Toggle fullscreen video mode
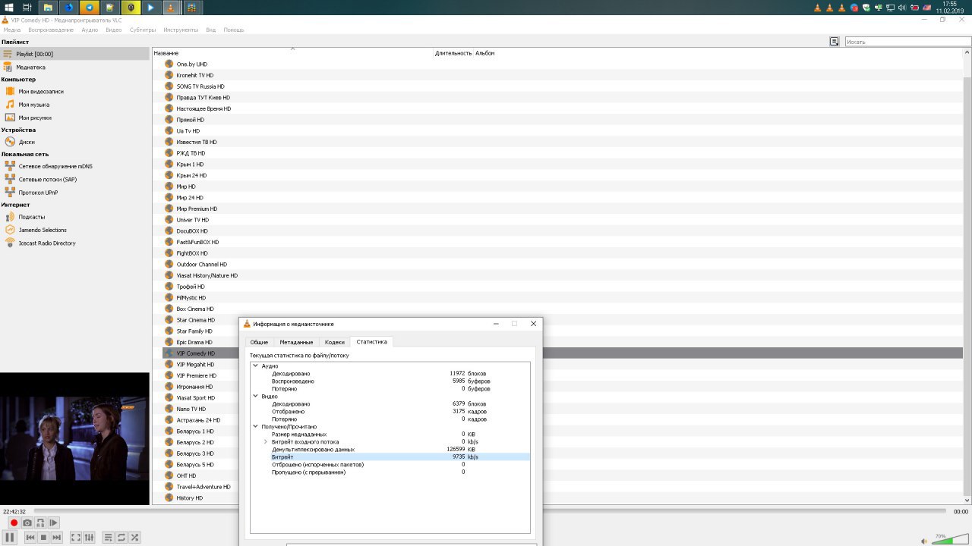 (76, 537)
